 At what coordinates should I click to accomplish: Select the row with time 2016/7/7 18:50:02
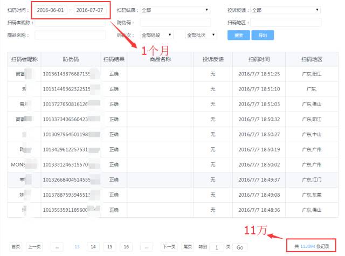[173, 165]
